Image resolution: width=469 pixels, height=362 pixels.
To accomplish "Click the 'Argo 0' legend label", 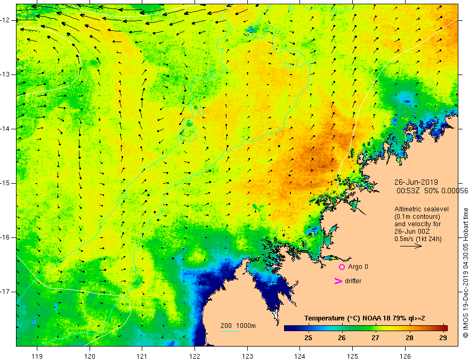I will (358, 267).
